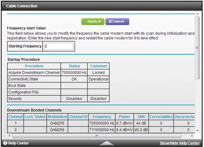Screen dimensions: 204x147
Task: Click the 705000000 Hz status cell
Action: click(x=74, y=72)
